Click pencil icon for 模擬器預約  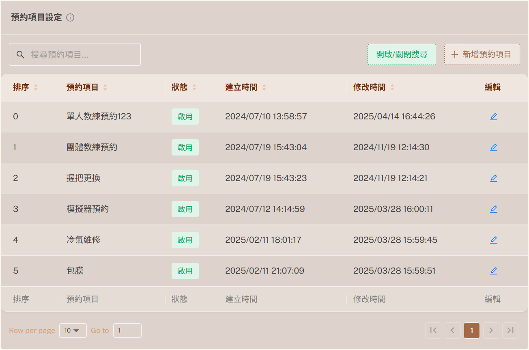(493, 209)
